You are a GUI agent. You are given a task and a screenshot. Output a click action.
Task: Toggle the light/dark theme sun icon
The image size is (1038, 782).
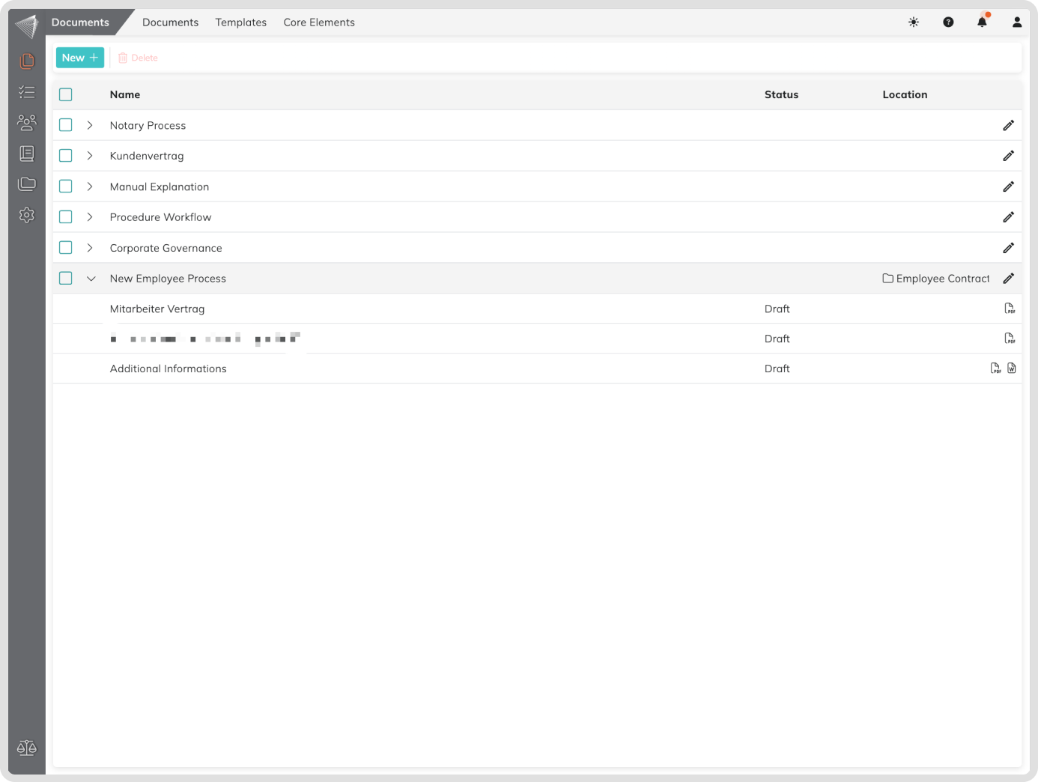click(914, 22)
